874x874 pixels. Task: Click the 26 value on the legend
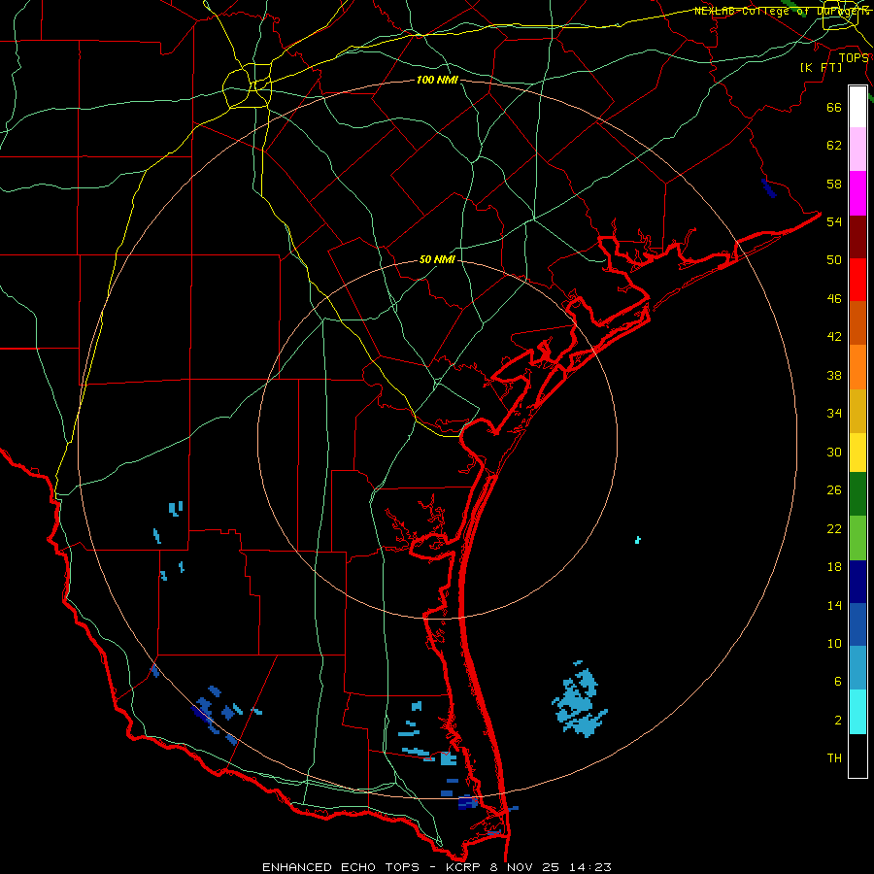pos(834,490)
